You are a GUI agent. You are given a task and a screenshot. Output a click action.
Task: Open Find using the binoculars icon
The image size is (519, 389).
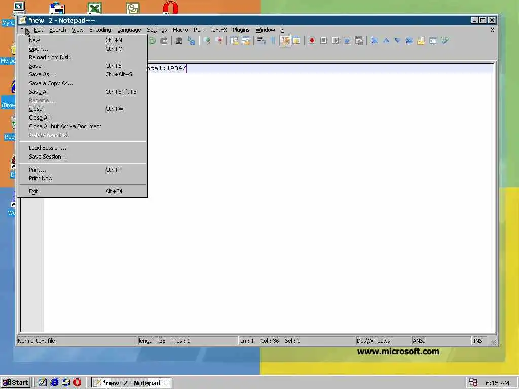pyautogui.click(x=179, y=41)
